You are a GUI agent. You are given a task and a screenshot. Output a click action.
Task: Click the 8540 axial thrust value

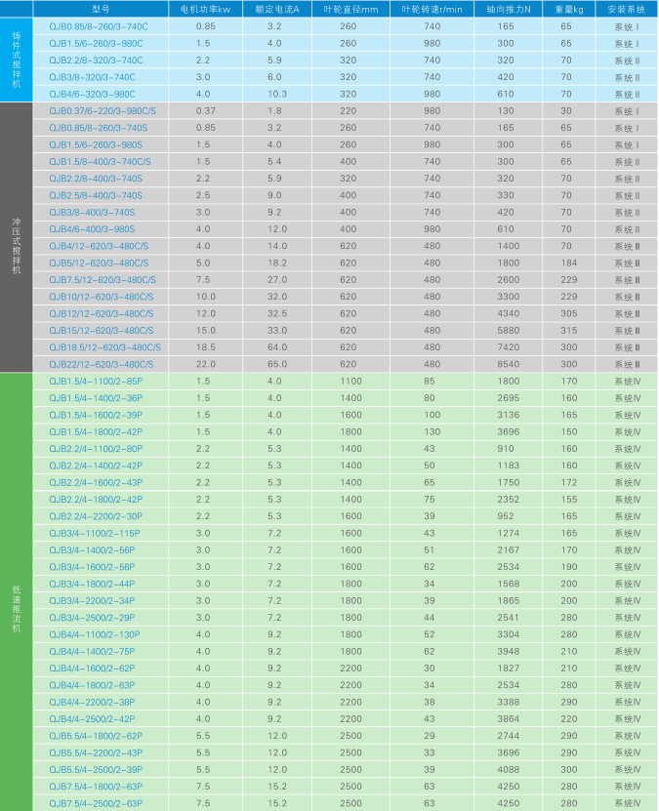[506, 364]
